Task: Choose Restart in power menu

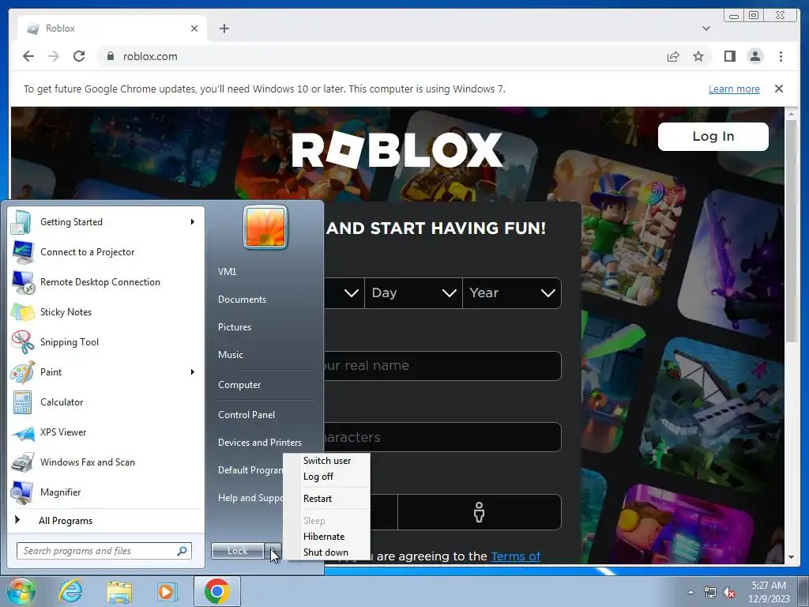Action: pyautogui.click(x=318, y=499)
